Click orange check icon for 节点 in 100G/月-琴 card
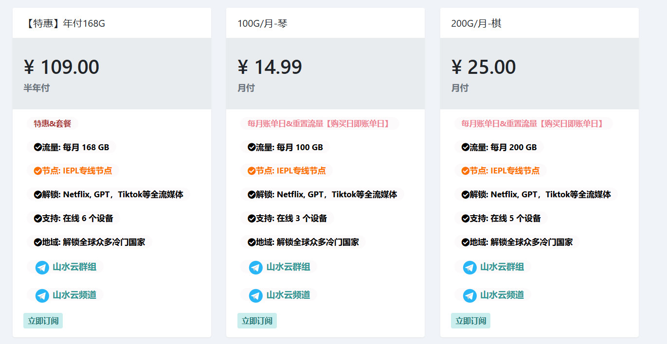 252,171
